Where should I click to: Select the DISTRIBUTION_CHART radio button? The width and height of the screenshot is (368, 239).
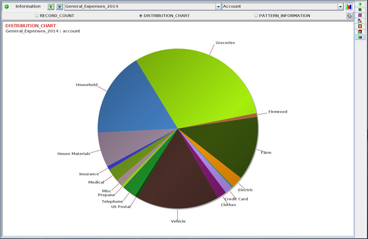pos(141,16)
